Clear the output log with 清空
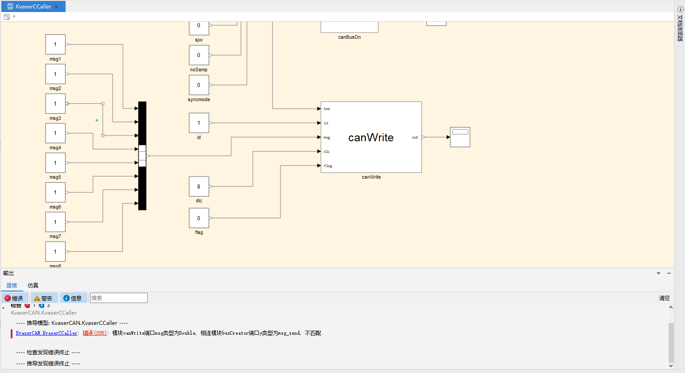The height and width of the screenshot is (373, 685). [x=664, y=298]
